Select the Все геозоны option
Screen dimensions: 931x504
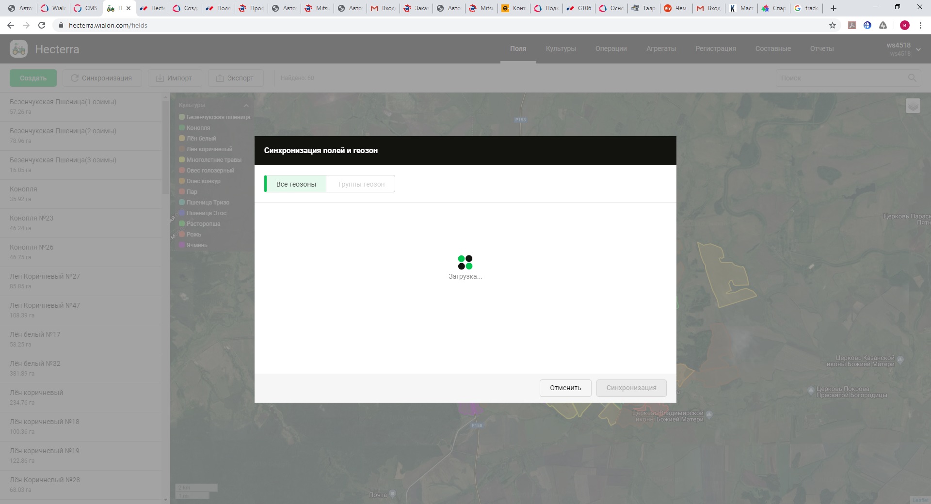click(x=296, y=184)
